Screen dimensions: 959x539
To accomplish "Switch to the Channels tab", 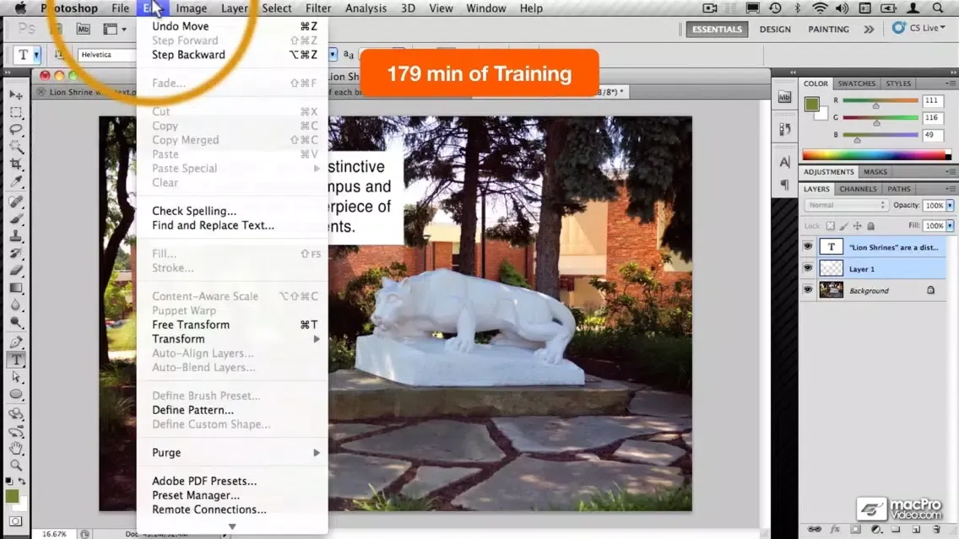I will click(x=858, y=190).
